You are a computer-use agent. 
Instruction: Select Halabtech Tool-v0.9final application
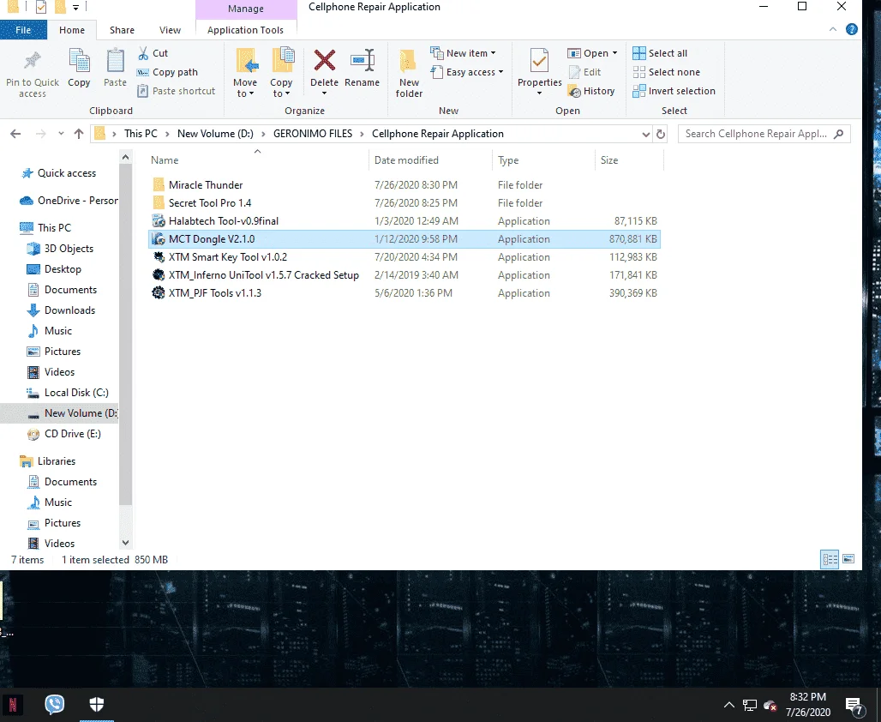(223, 221)
